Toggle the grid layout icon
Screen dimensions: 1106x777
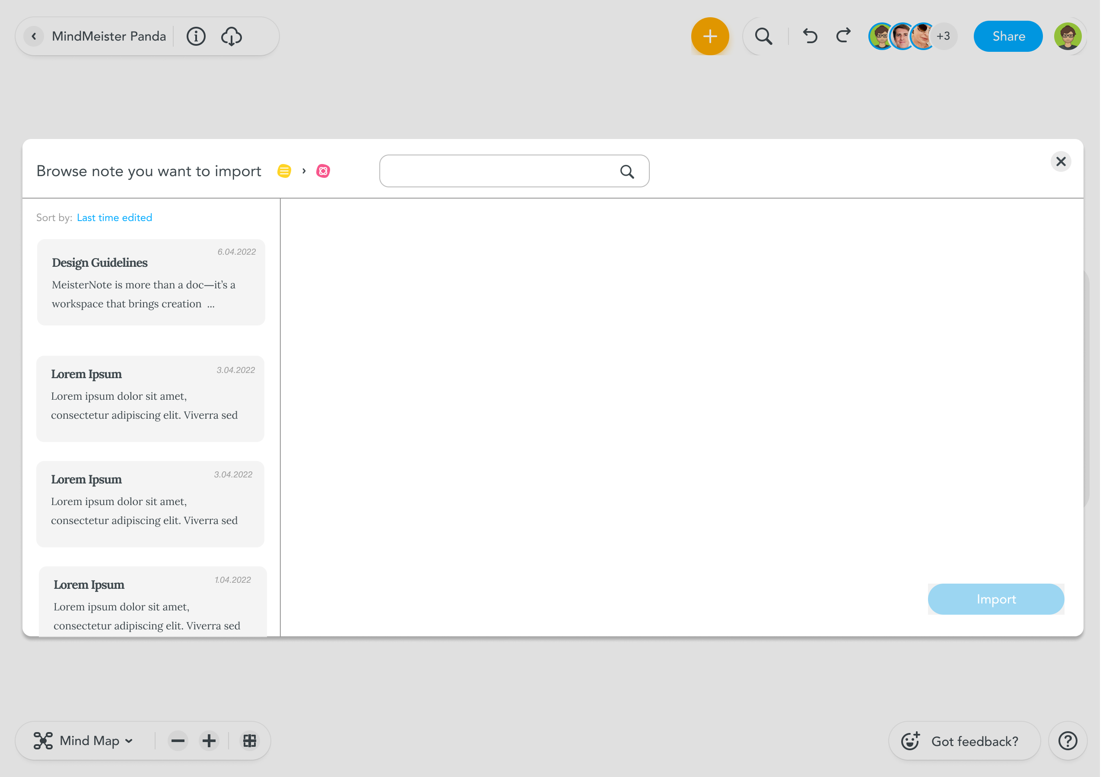(x=250, y=740)
